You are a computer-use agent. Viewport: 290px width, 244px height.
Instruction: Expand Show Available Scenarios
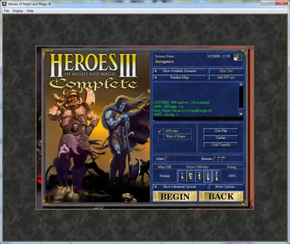(x=180, y=71)
